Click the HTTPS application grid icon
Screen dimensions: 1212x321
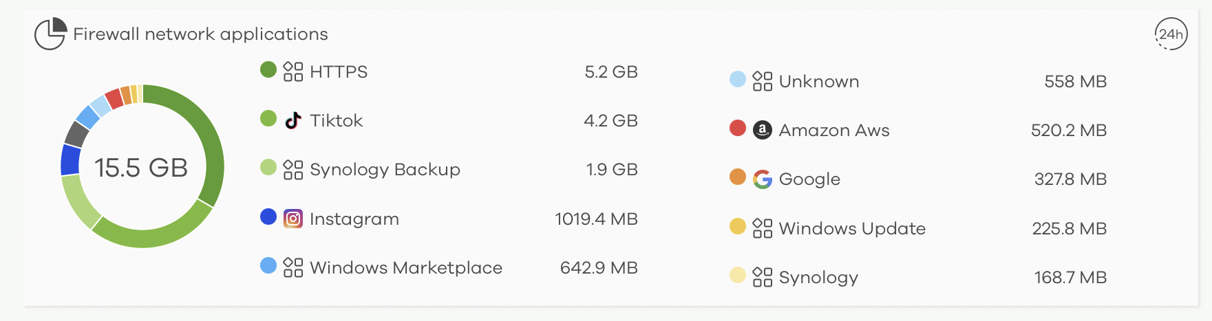tap(293, 71)
